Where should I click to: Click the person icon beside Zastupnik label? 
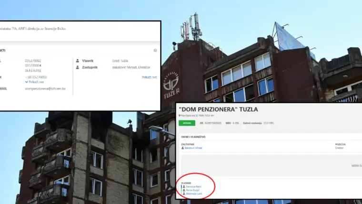[x=78, y=67]
